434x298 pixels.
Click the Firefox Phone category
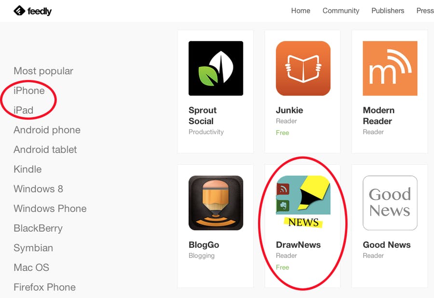pyautogui.click(x=44, y=287)
